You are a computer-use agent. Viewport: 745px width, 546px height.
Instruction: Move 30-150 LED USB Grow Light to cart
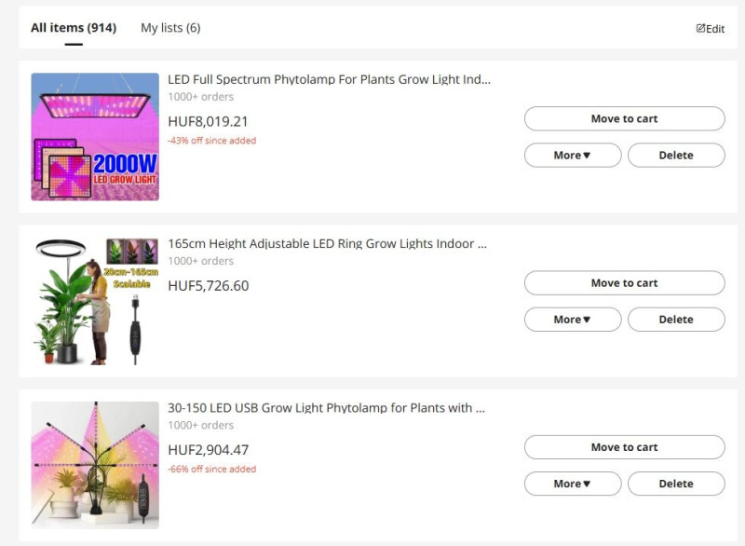coord(624,447)
